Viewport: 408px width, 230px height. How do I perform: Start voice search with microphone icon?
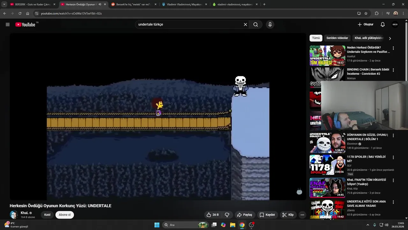(270, 25)
